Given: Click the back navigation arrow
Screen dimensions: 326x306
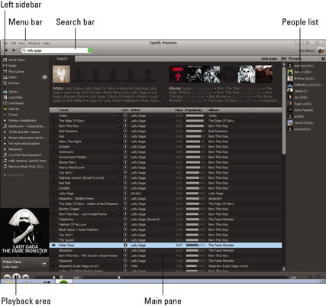Looking at the screenshot, I should (5, 50).
